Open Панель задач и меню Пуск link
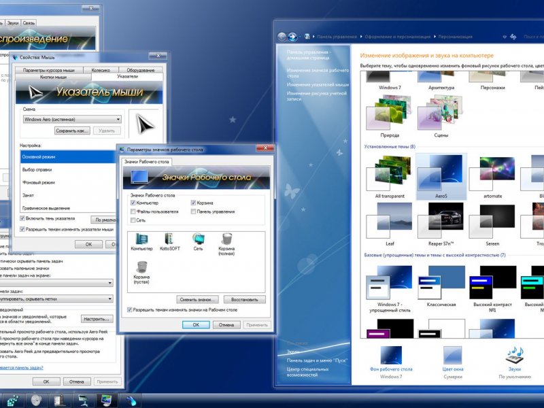Image resolution: width=544 pixels, height=408 pixels. (317, 360)
